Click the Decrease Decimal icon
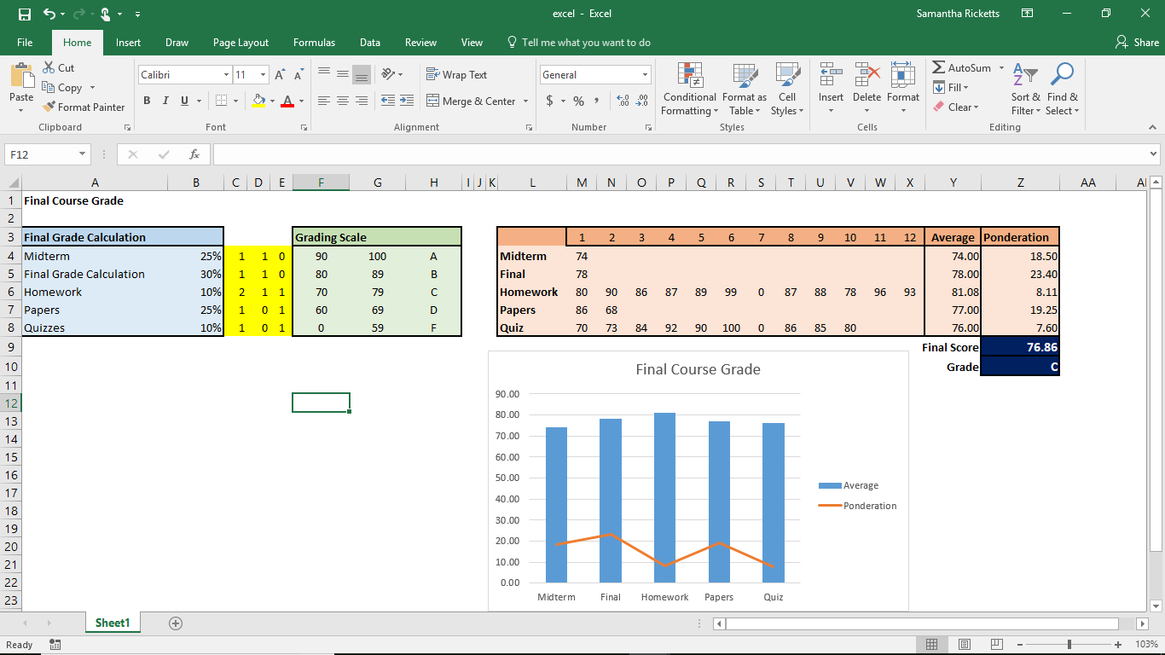 click(x=640, y=101)
